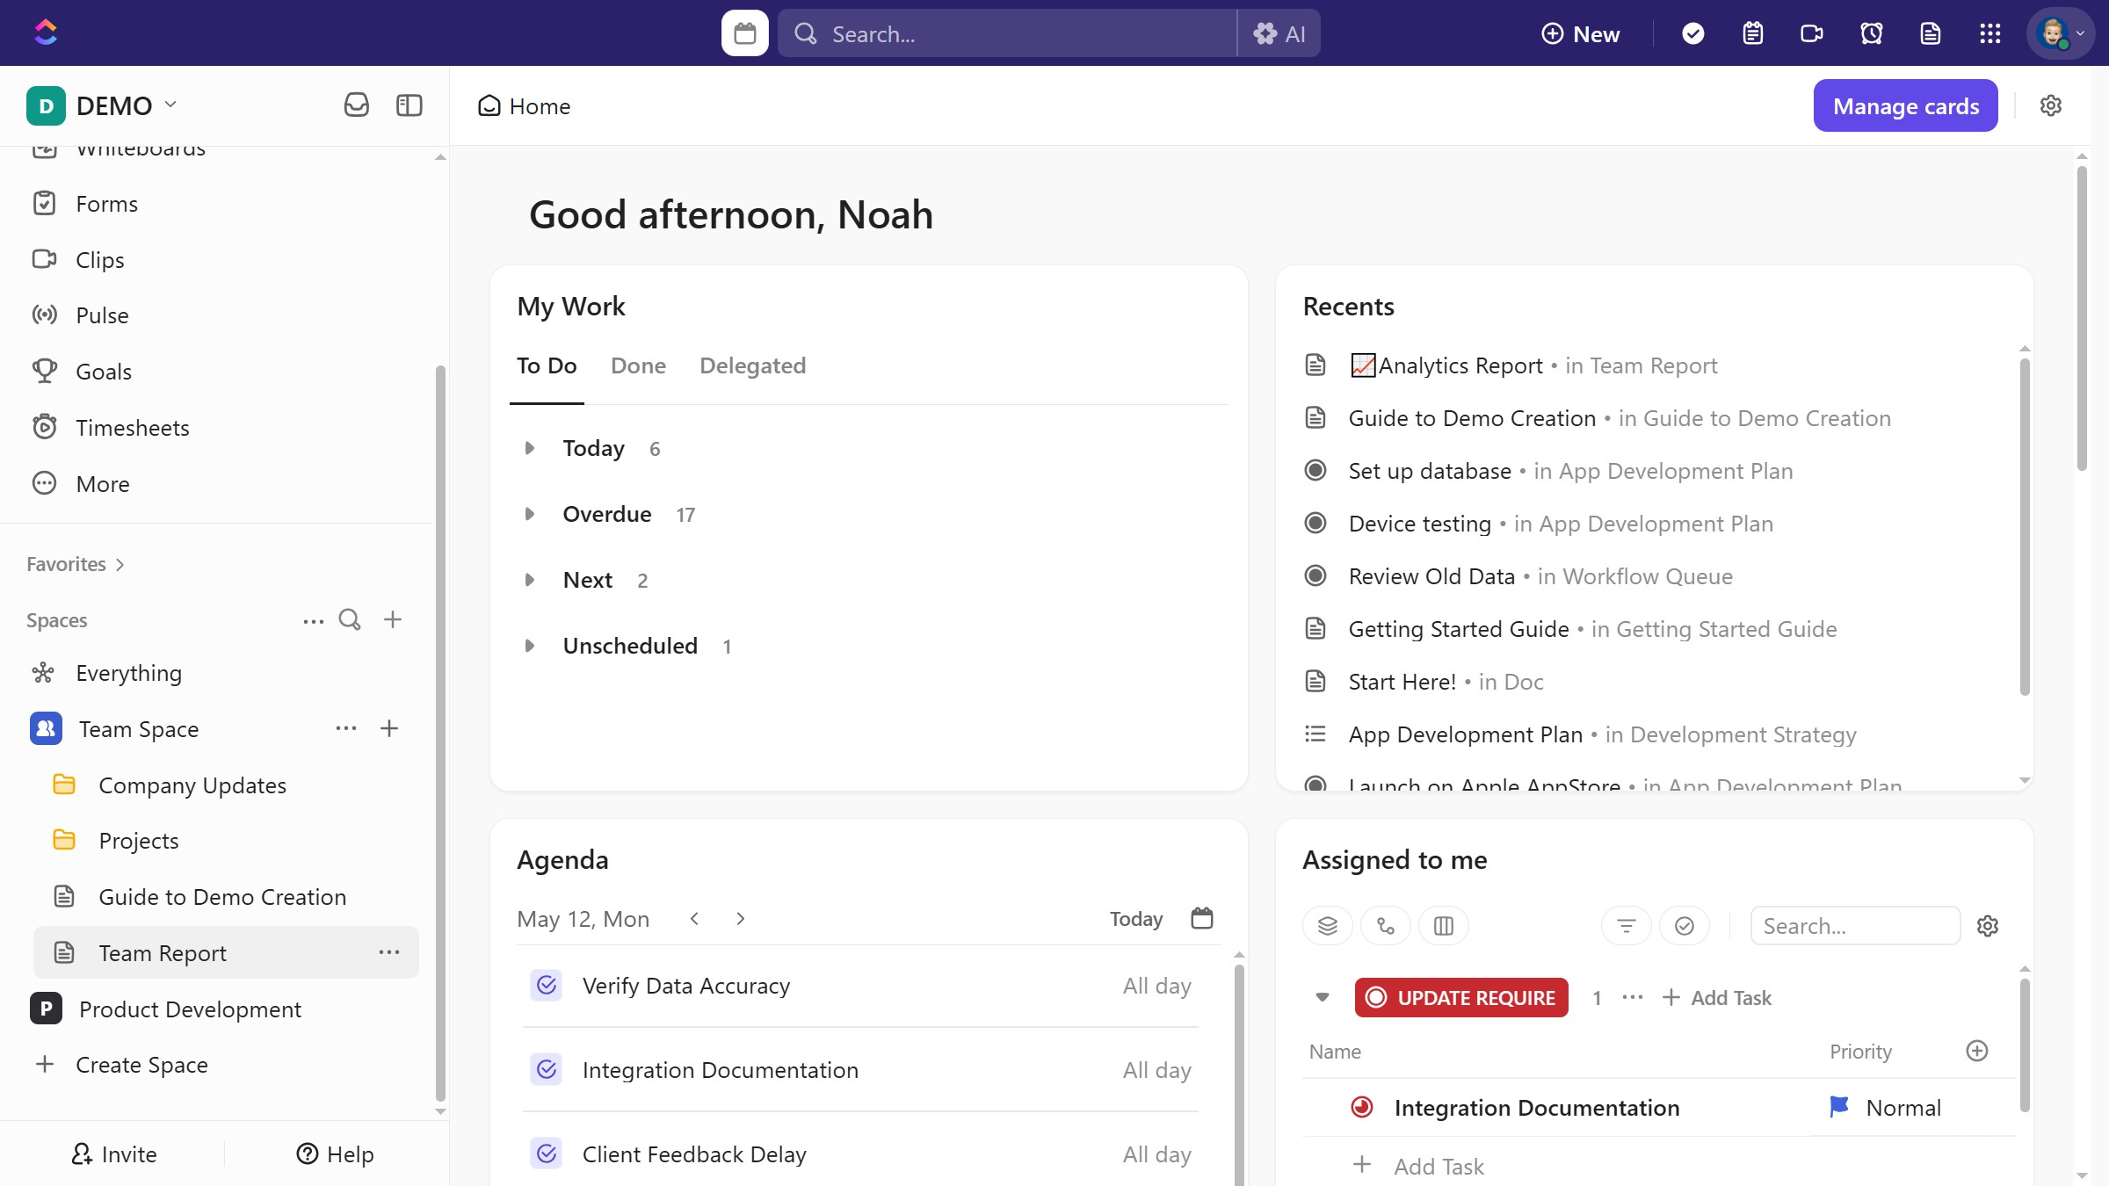This screenshot has height=1186, width=2109.
Task: Click the ClickUp logo icon
Action: (46, 33)
